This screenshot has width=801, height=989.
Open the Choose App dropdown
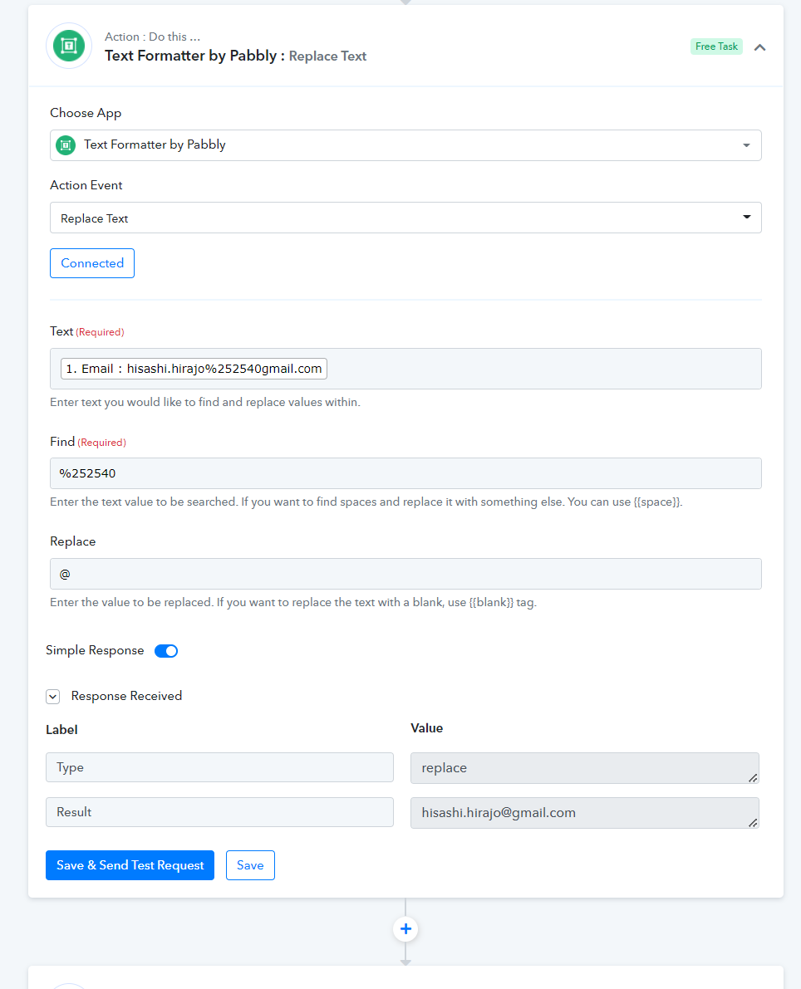pyautogui.click(x=405, y=145)
